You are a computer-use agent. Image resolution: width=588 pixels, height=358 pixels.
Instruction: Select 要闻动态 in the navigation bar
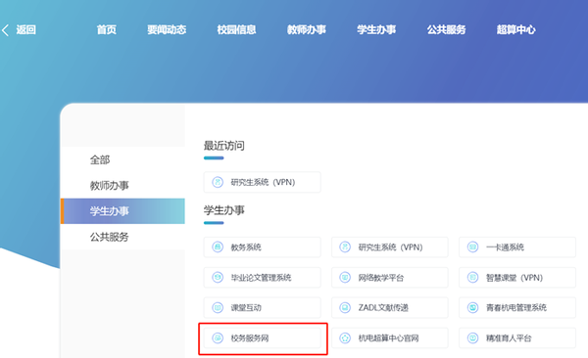click(167, 29)
